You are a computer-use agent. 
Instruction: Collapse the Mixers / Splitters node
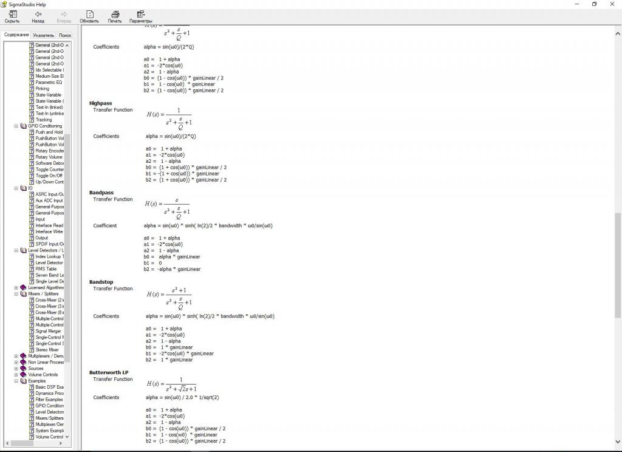(16, 294)
